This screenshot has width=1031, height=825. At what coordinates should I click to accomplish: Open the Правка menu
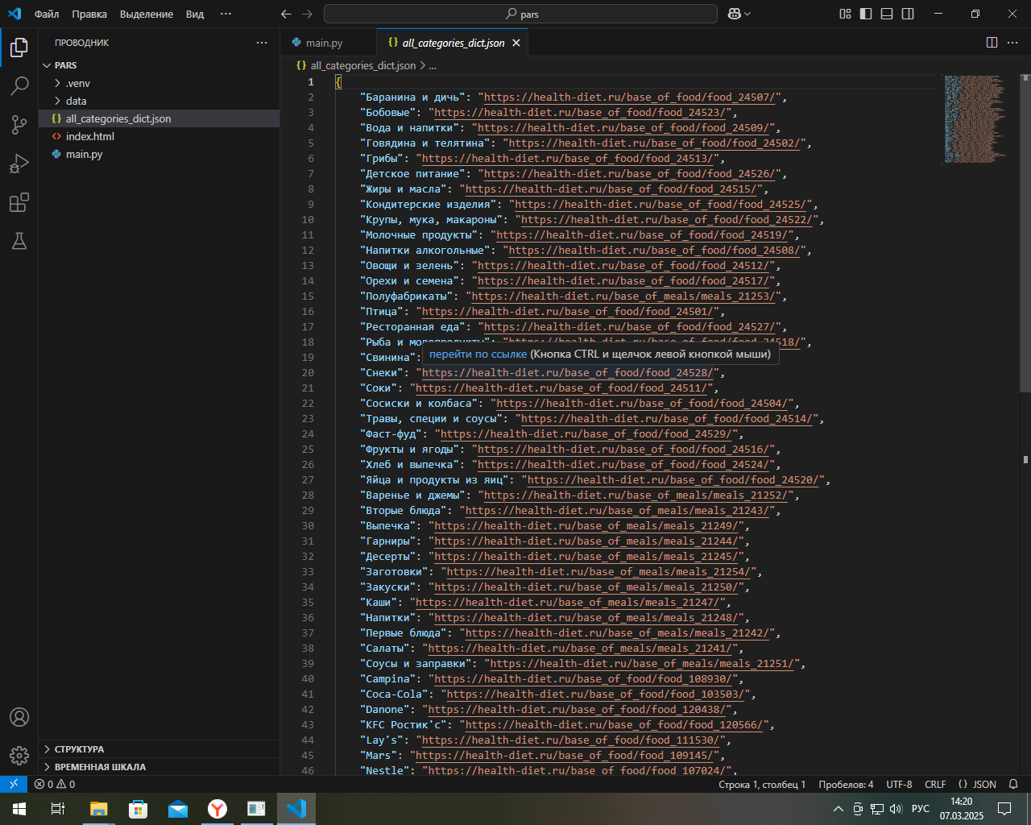coord(89,14)
